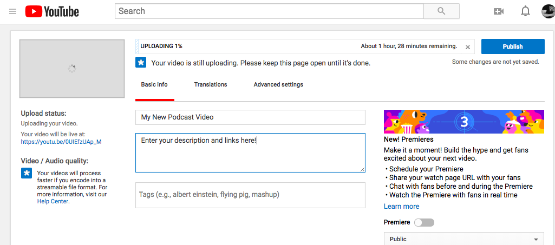Open the youtu.be video link
Viewport: 555px width, 245px height.
pyautogui.click(x=61, y=142)
